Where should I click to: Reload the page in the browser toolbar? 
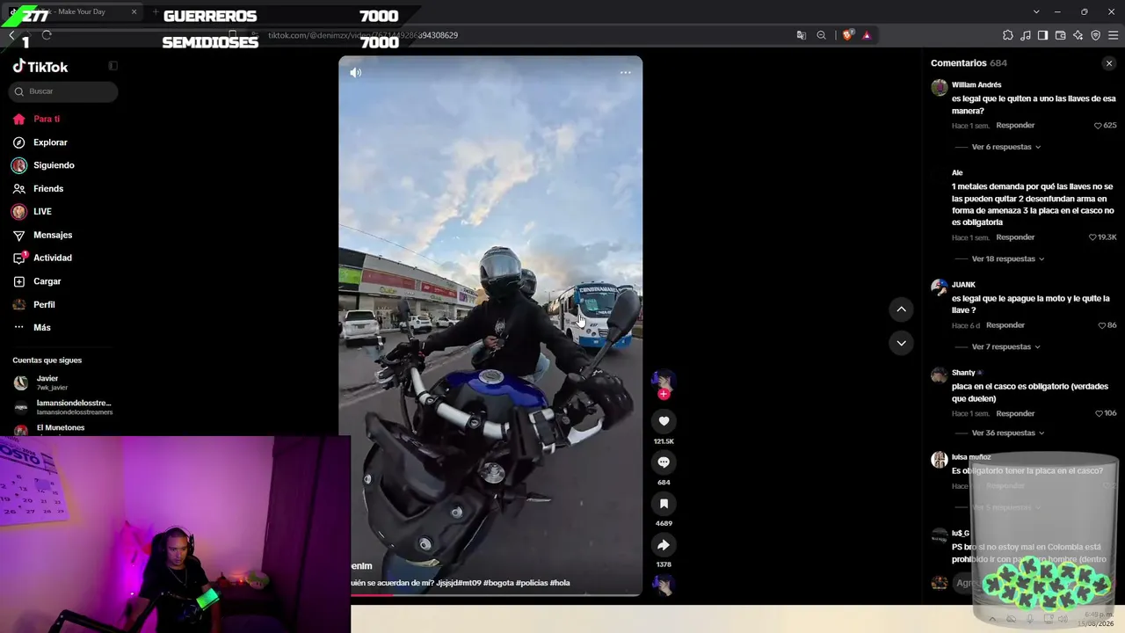point(47,35)
